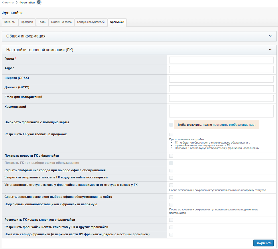
Task: Toggle Показать новости ГК у франчайзи
Action: (171, 156)
